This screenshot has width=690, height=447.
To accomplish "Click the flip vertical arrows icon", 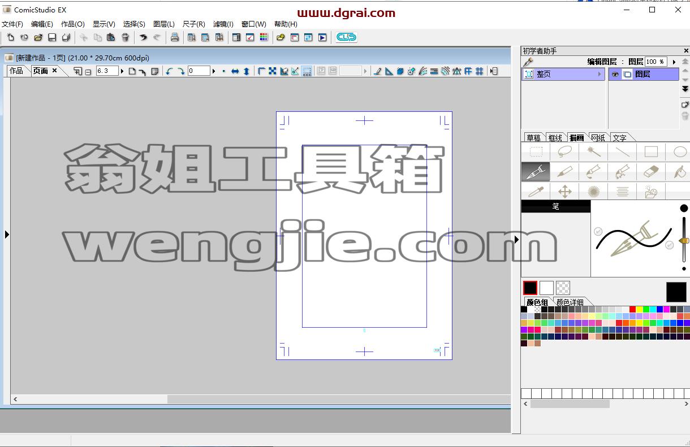I will coord(247,71).
